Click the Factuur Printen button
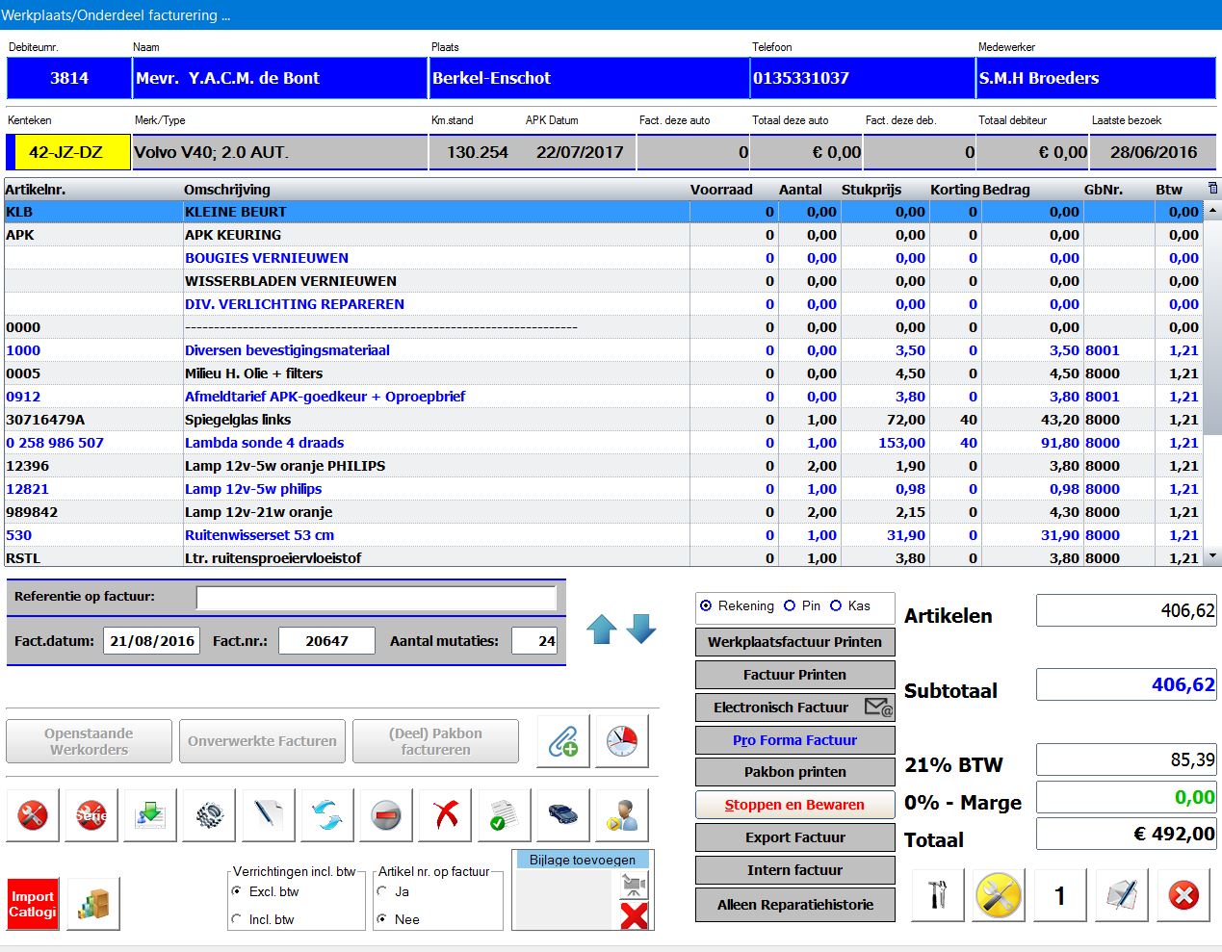This screenshot has height=952, width=1222. (794, 675)
